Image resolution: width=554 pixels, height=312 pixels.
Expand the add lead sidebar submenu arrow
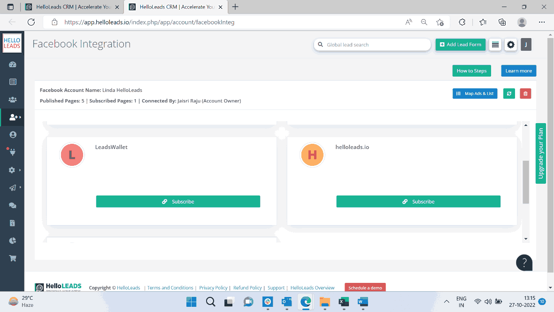pos(20,117)
